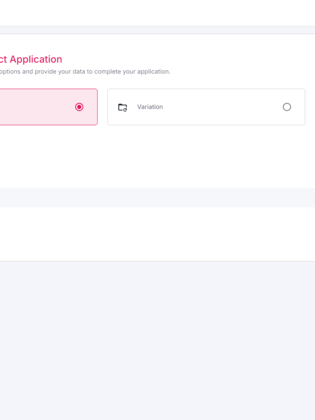Click the filled dot of the checked radio

pyautogui.click(x=79, y=107)
